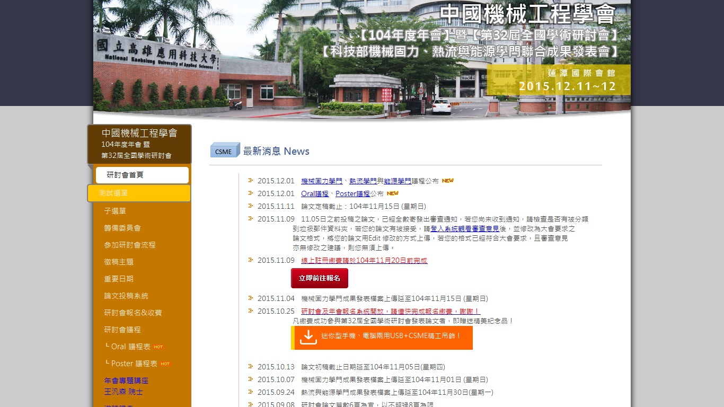The height and width of the screenshot is (407, 724).
Task: Click the download arrow icon in orange banner
Action: [308, 338]
